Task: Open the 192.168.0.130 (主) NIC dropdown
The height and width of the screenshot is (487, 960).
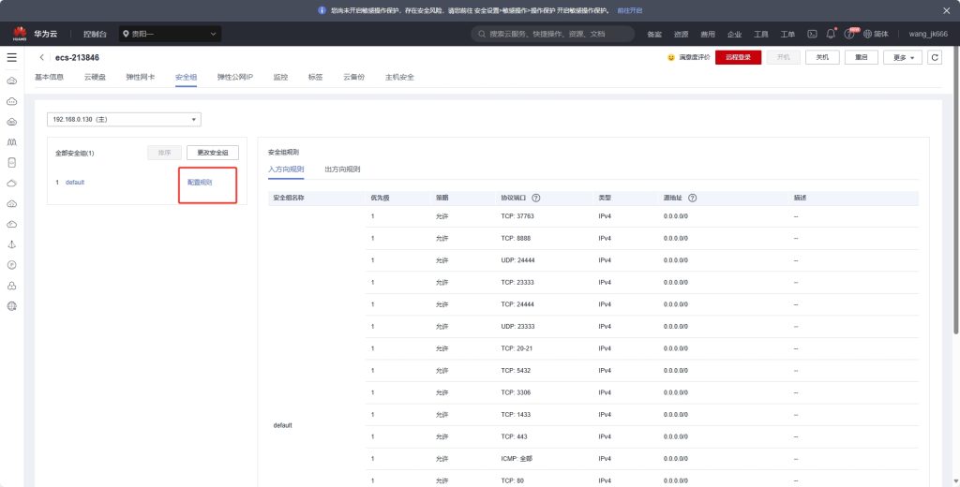Action: coord(125,119)
